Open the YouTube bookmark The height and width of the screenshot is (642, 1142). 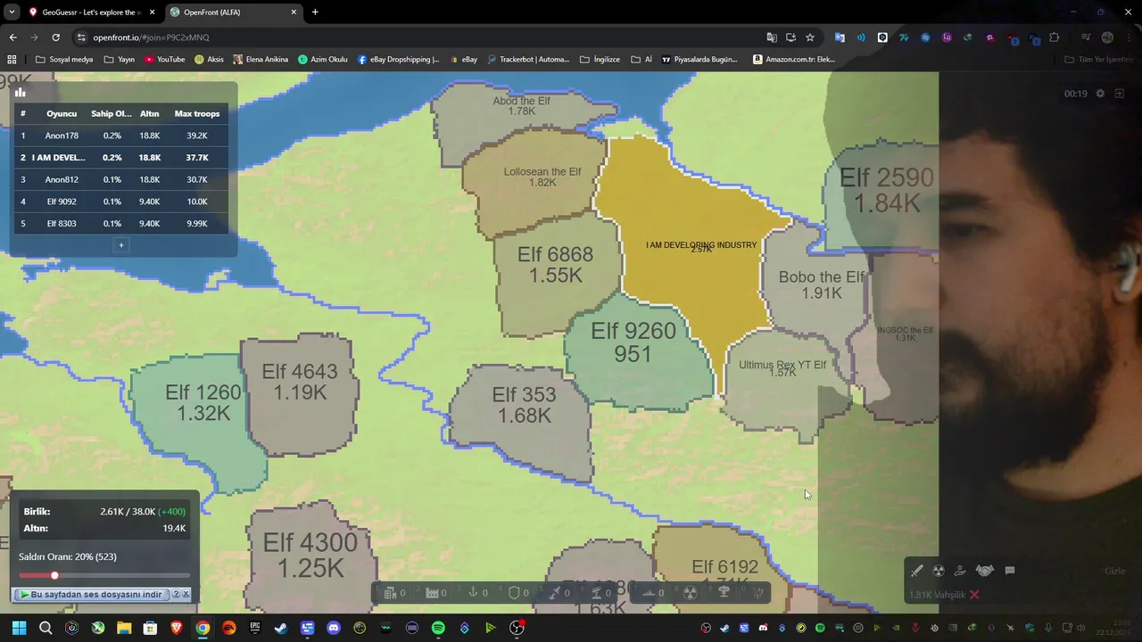165,60
